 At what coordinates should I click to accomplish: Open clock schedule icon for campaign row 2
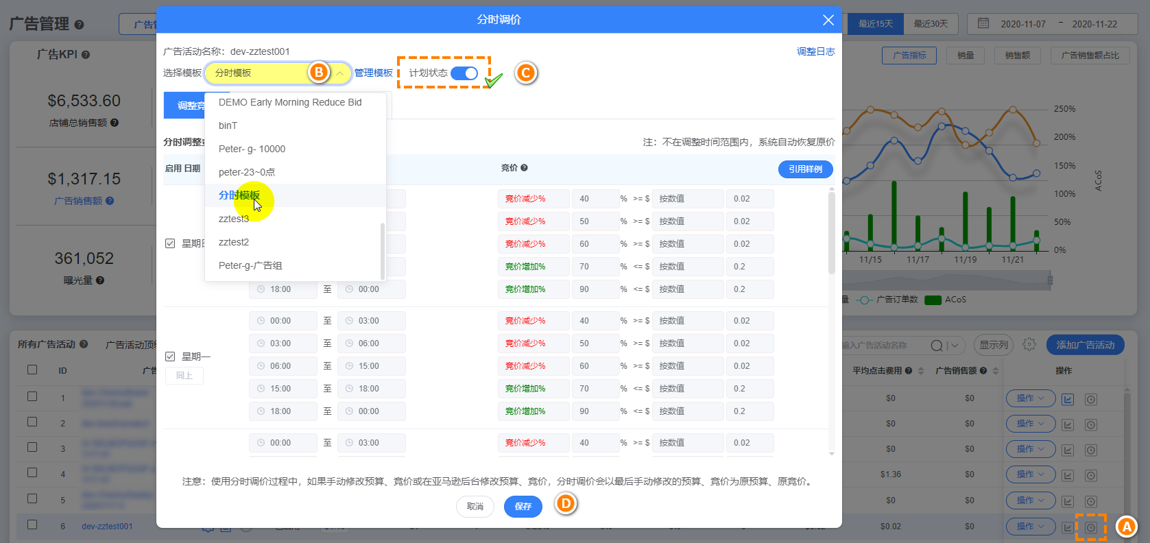[x=1091, y=424]
